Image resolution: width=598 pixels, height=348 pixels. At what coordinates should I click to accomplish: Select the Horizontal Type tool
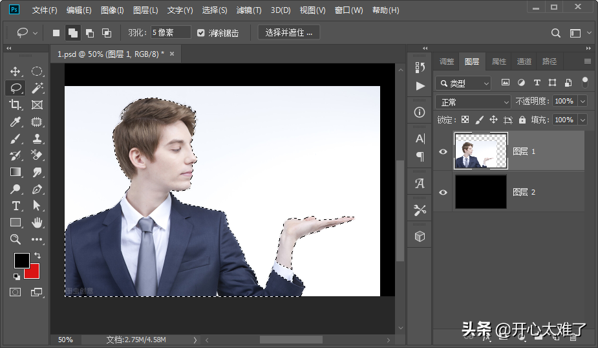pyautogui.click(x=16, y=206)
